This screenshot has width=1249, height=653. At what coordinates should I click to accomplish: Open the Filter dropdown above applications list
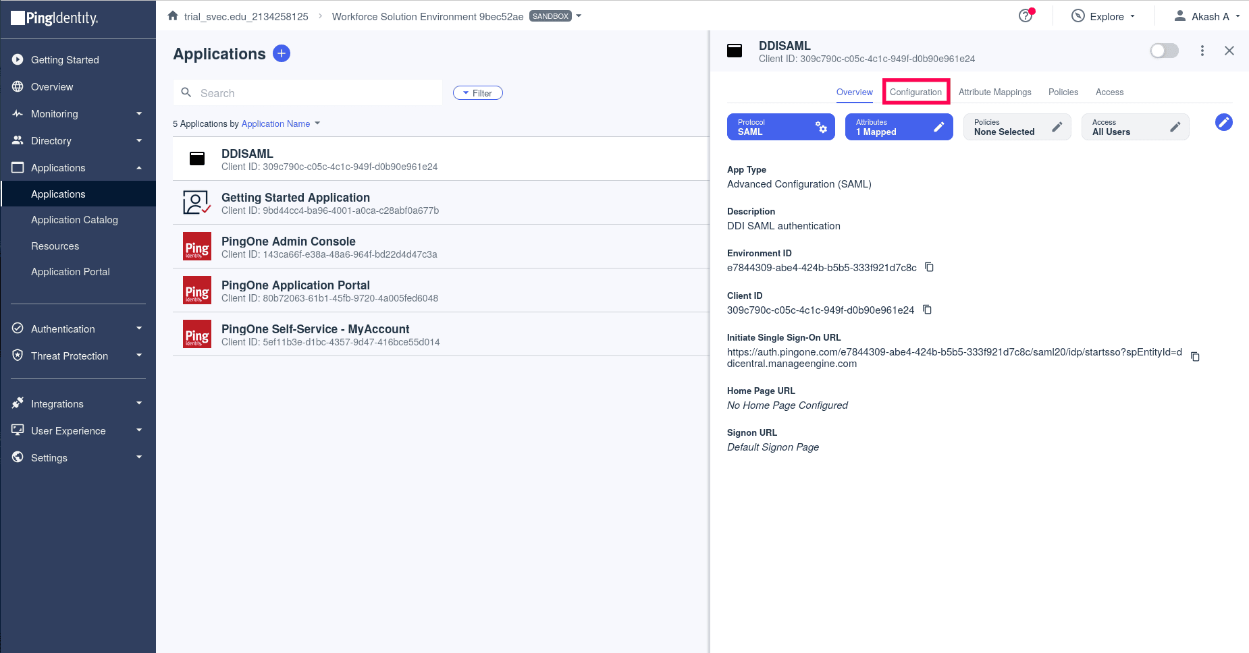[477, 92]
